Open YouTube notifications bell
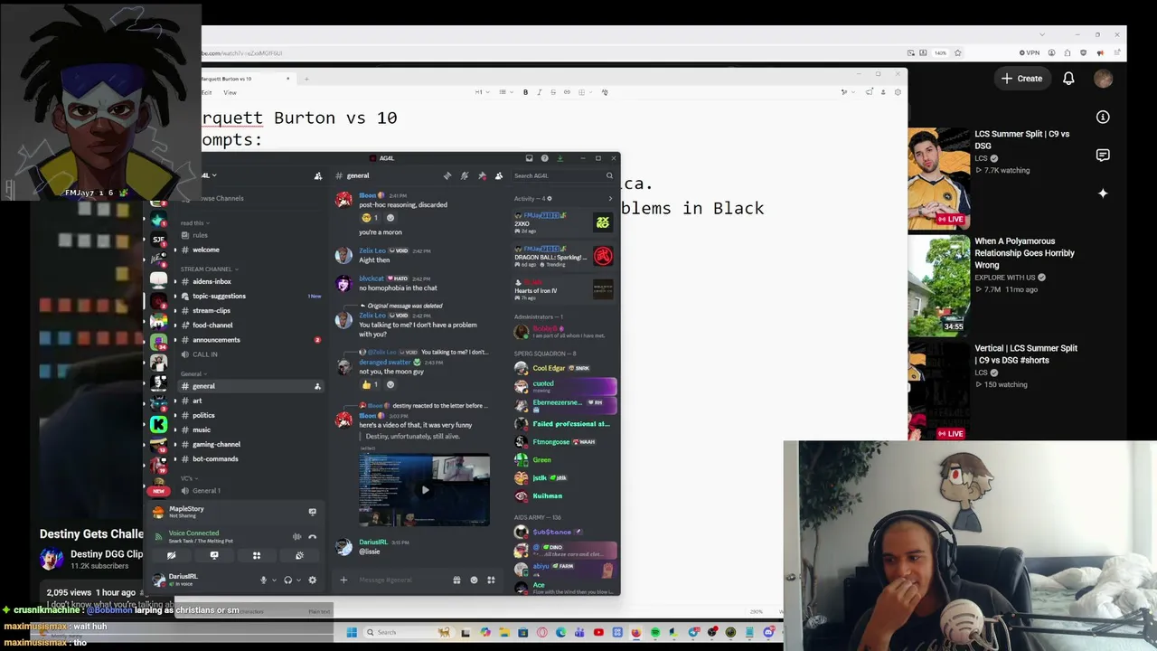 point(1068,79)
